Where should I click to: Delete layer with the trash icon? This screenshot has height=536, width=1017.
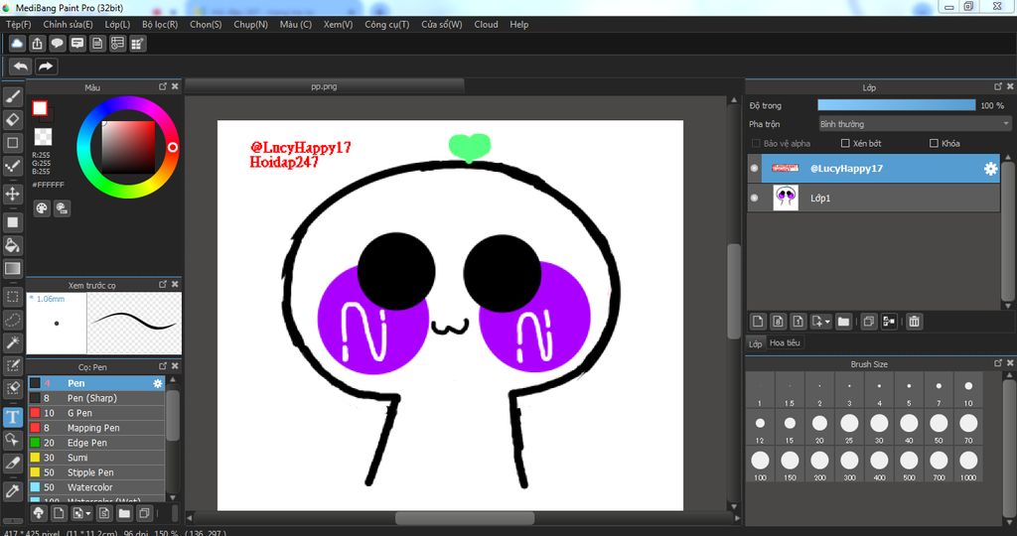click(914, 321)
